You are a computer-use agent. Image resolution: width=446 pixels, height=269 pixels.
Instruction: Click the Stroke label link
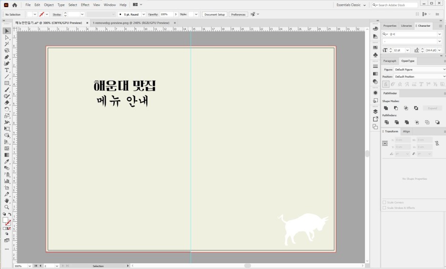click(x=57, y=14)
